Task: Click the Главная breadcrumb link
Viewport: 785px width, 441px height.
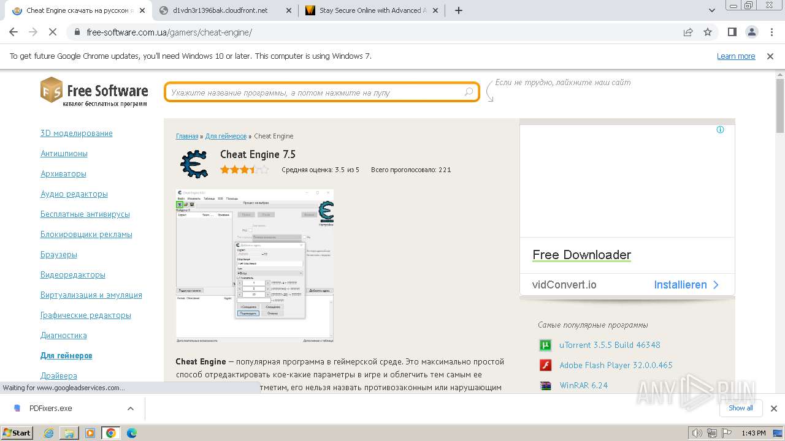Action: 187,136
